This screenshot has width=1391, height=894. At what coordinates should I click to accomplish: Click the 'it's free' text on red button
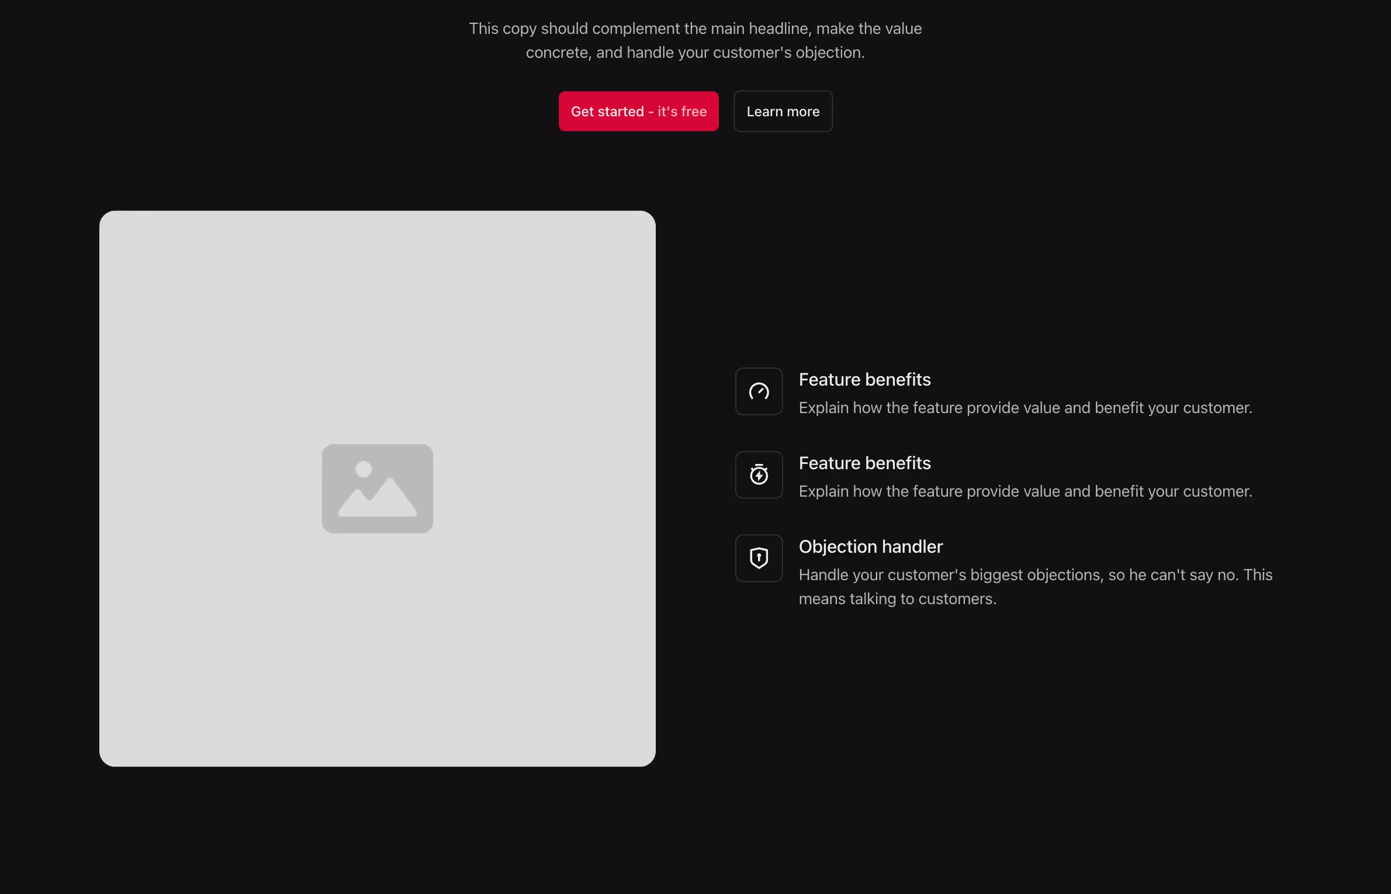(682, 112)
